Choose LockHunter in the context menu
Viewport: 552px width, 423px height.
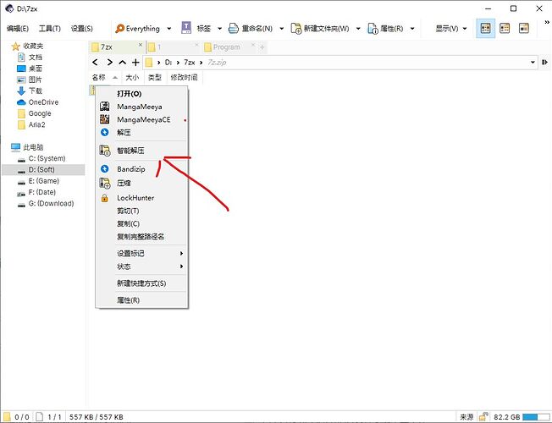141,198
